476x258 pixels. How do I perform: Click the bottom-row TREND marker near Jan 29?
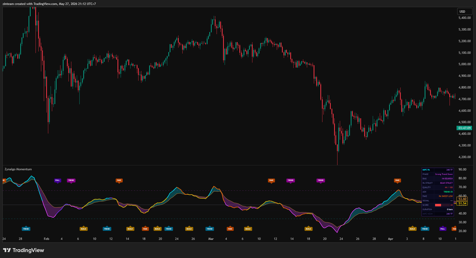tap(26, 229)
